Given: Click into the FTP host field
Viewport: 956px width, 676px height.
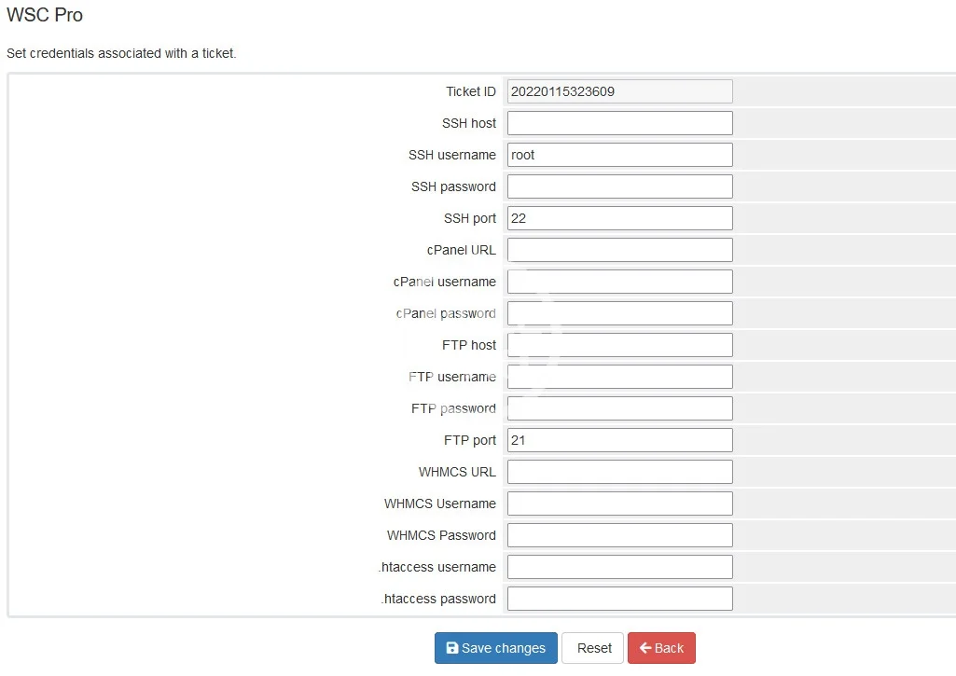Looking at the screenshot, I should 619,345.
